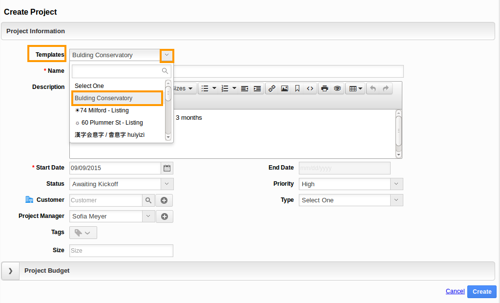Click the customer search magnifier icon
Viewport: 500px width, 303px height.
point(148,200)
